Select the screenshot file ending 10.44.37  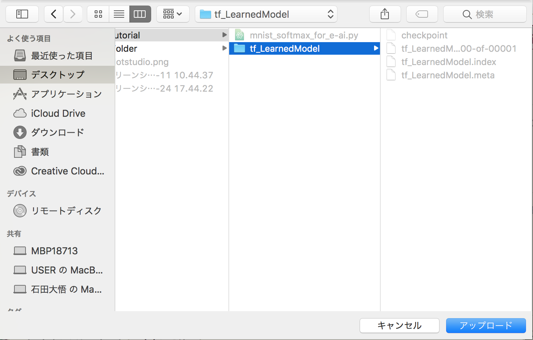(172, 75)
